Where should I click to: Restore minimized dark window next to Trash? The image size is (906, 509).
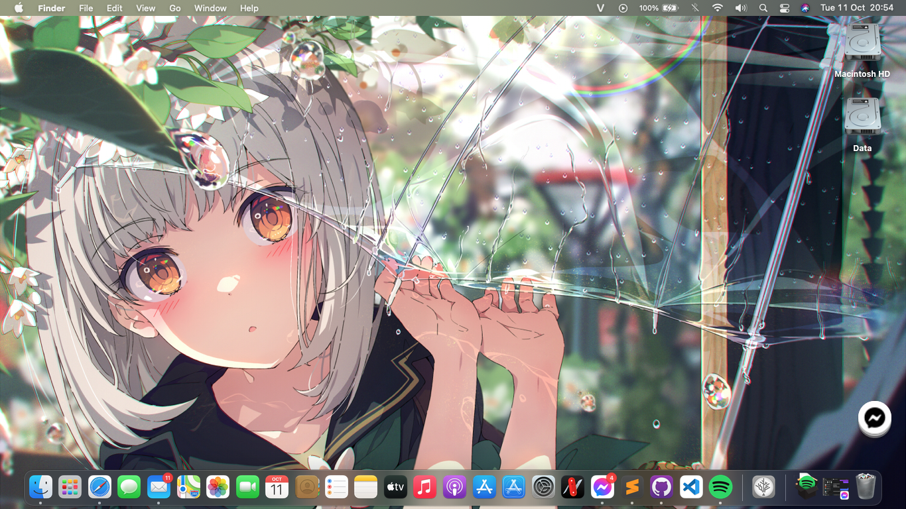pos(836,488)
